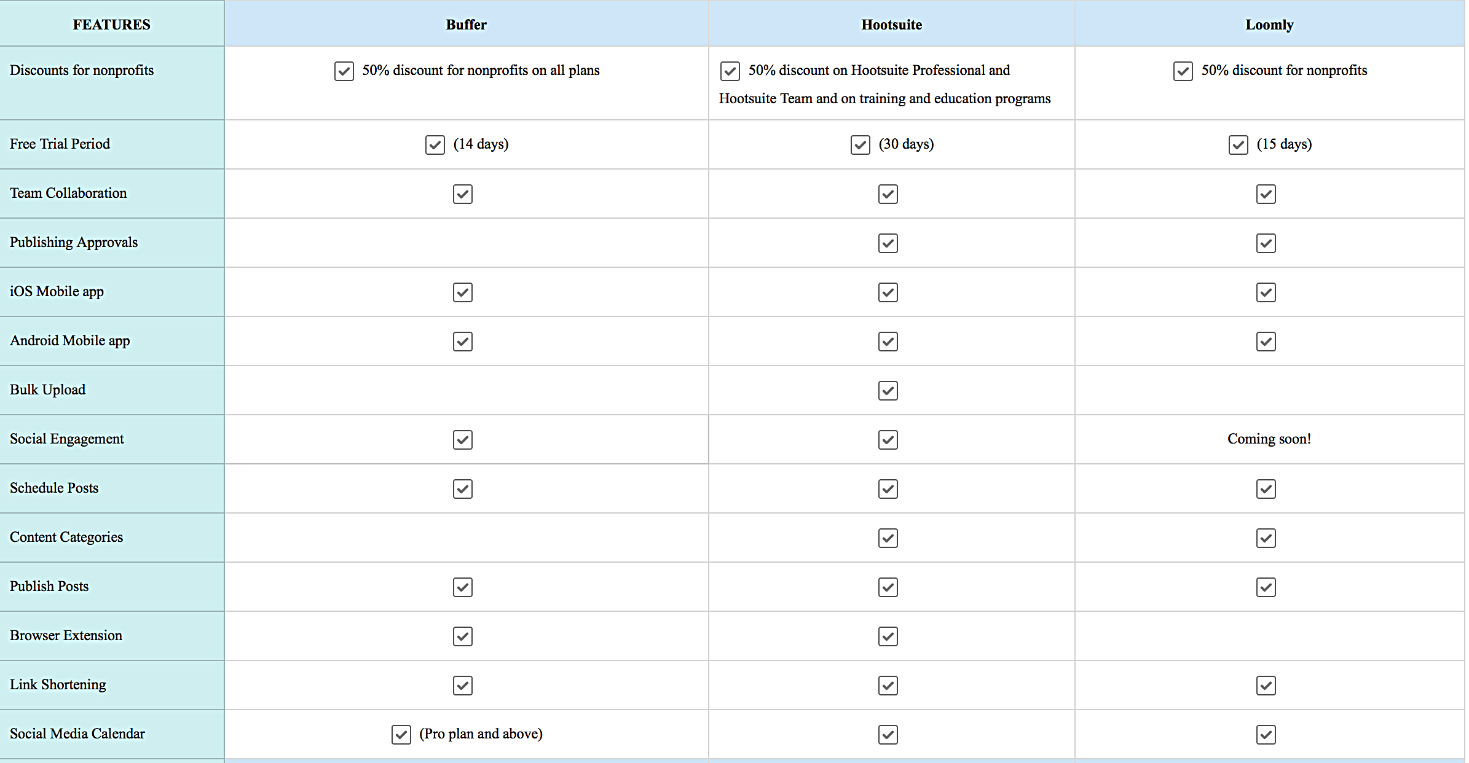The width and height of the screenshot is (1469, 763).
Task: Click Buffer's Browser Extension checkmark
Action: (463, 636)
